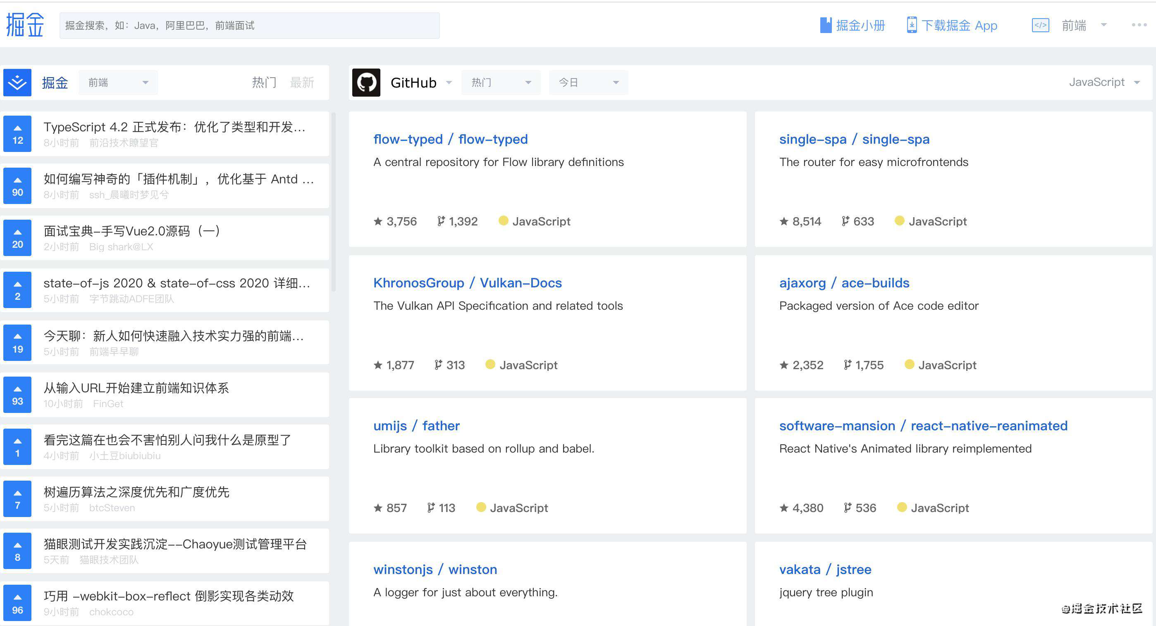Upvote the -webkit-box-reflect article
The image size is (1156, 626).
17,603
